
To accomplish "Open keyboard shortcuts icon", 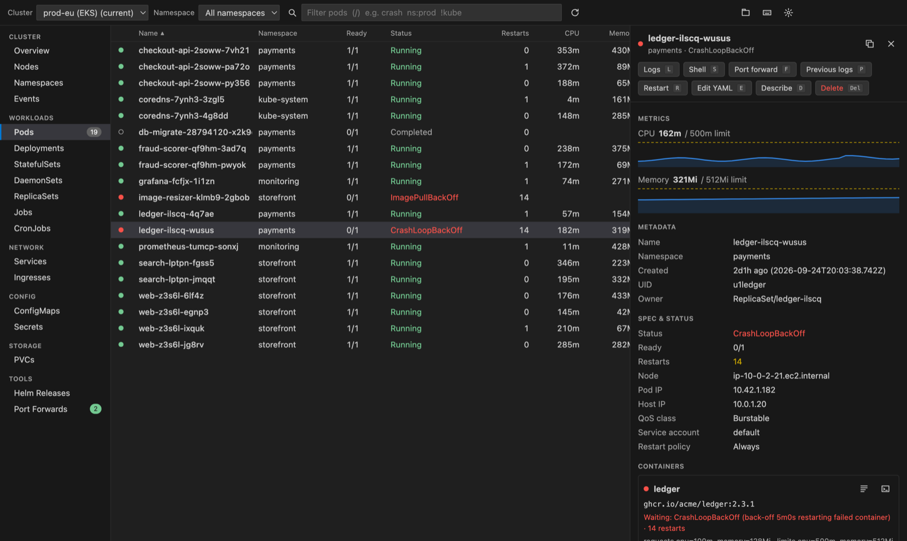I will pyautogui.click(x=767, y=12).
